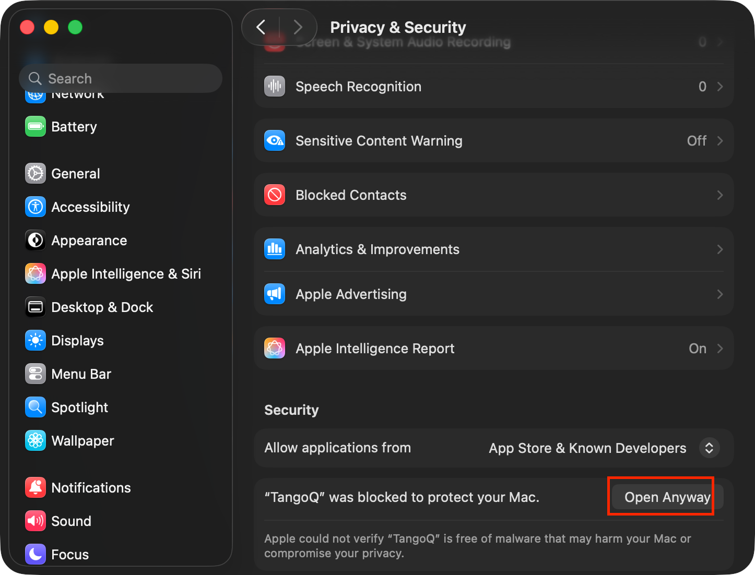
Task: Click the Apple Intelligence Report icon
Action: point(275,348)
